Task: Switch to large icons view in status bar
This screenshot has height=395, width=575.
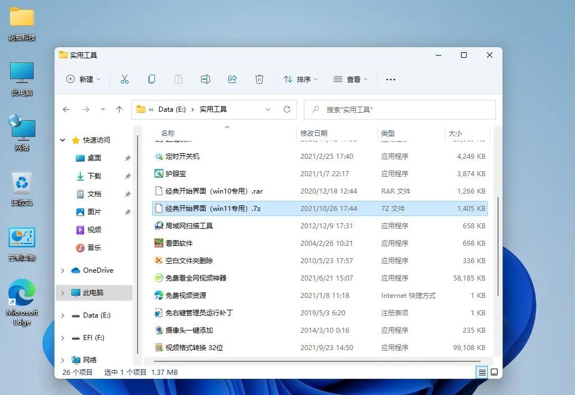Action: coord(494,373)
